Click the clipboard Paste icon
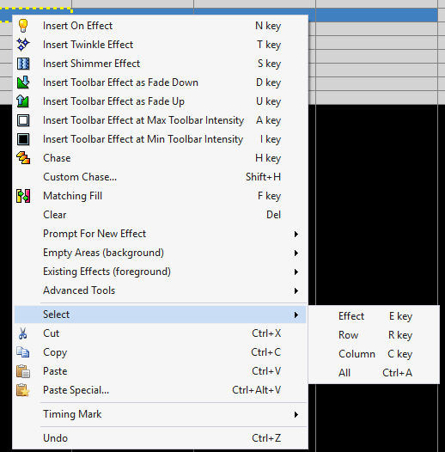This screenshot has height=452, width=445. point(23,371)
